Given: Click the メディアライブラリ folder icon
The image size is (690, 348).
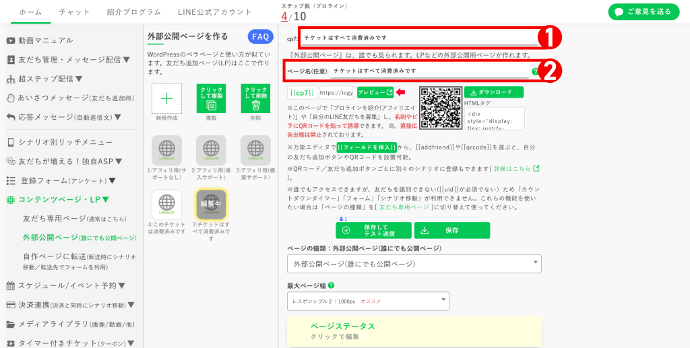Looking at the screenshot, I should coord(11,324).
